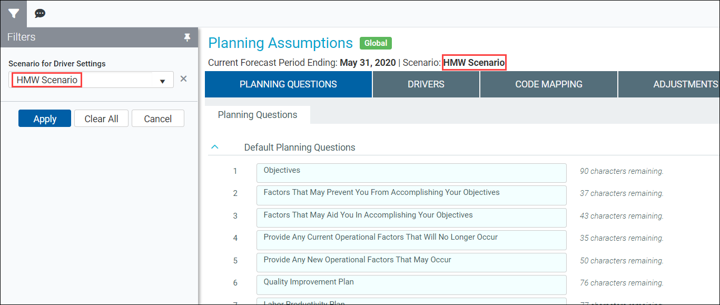Unpin the Filters panel with pin icon
This screenshot has height=305, width=720.
tap(186, 37)
